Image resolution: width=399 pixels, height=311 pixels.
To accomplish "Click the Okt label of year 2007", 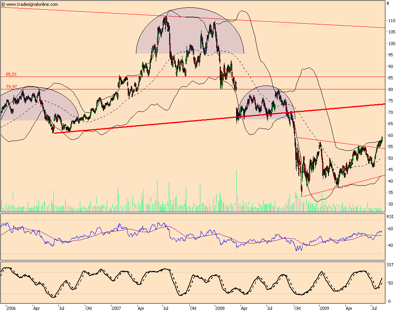I will [193, 308].
